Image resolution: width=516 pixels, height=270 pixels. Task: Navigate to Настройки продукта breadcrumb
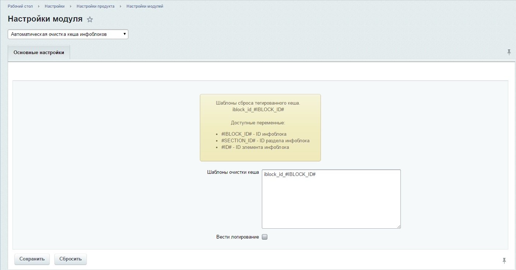(95, 7)
